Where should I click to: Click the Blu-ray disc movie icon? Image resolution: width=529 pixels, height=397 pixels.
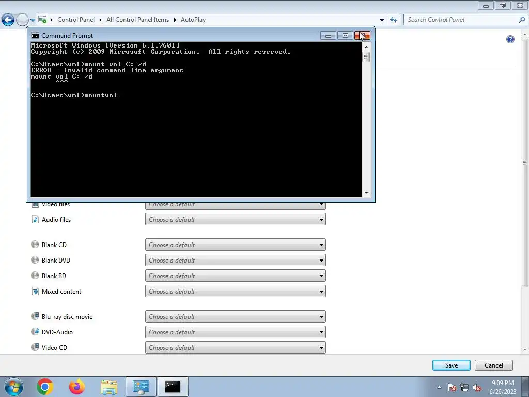[x=35, y=316]
